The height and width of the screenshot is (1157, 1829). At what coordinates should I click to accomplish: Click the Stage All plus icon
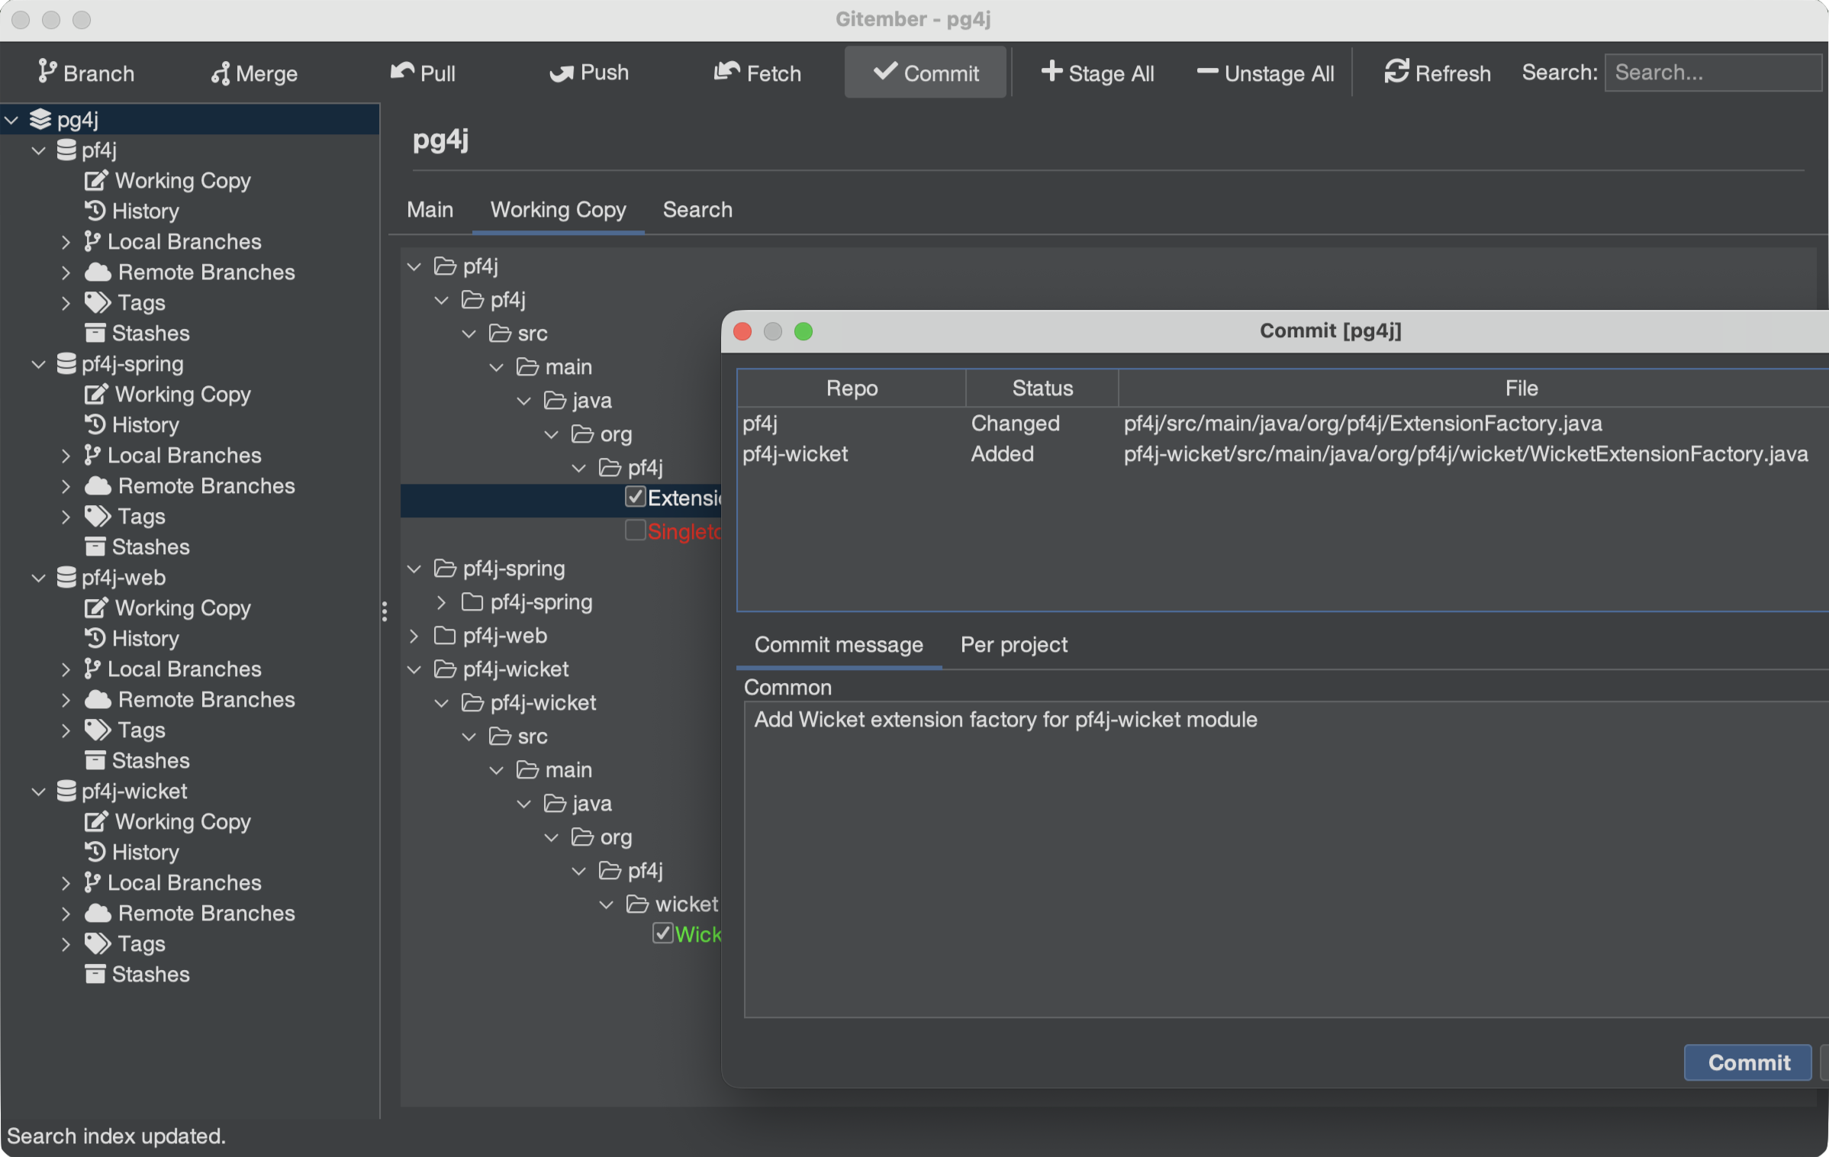point(1051,72)
